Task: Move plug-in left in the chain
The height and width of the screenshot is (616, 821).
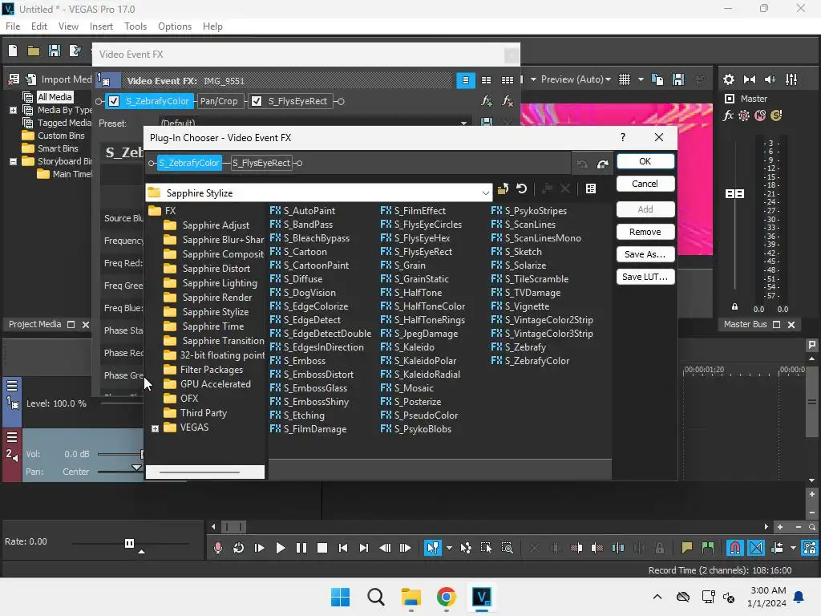Action: click(582, 164)
